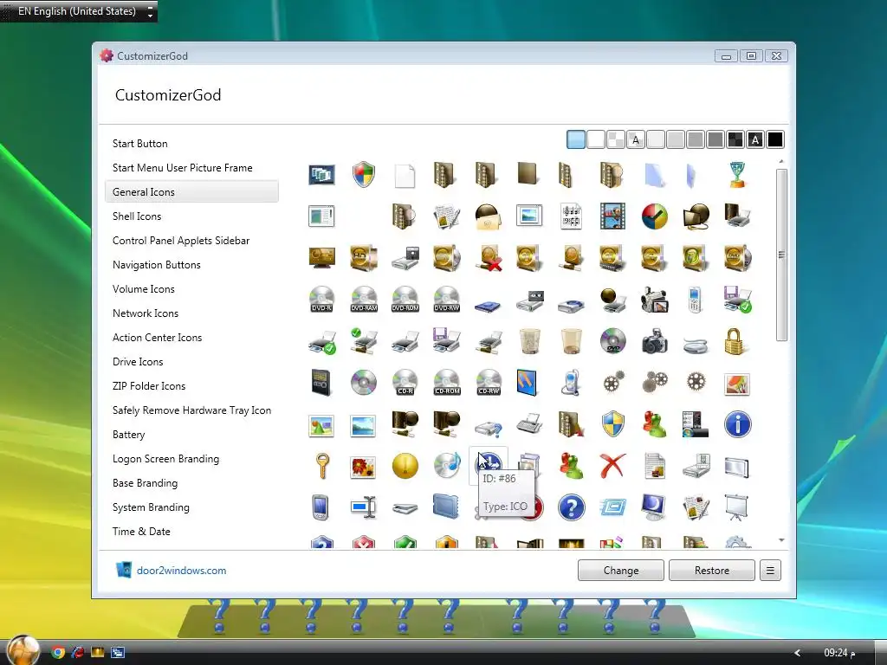Select the golden key icon

[x=322, y=466]
